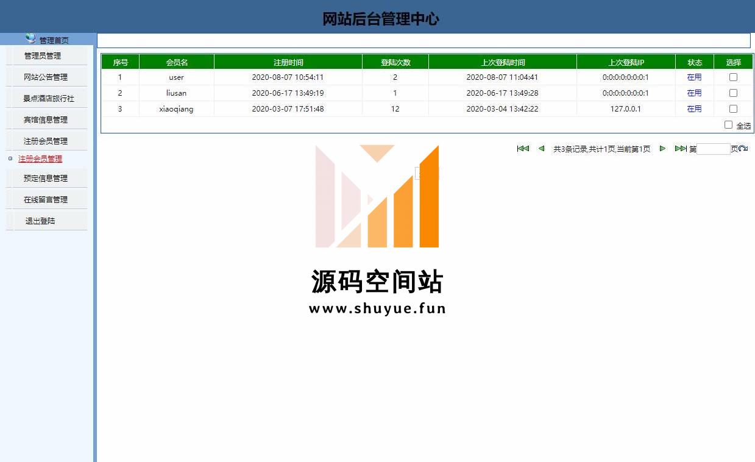Viewport: 755px width, 462px height.
Task: Click 网站后台管理中心 header title
Action: (x=381, y=19)
